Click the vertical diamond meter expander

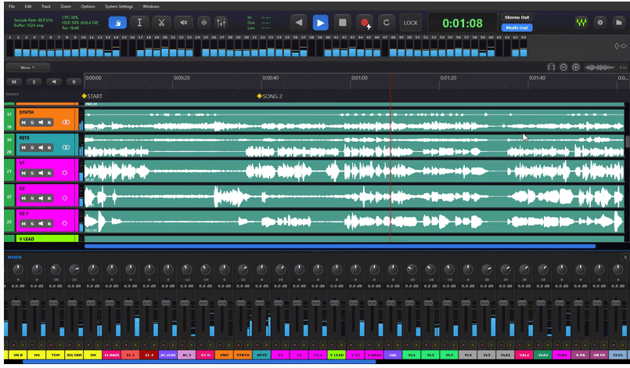(617, 46)
